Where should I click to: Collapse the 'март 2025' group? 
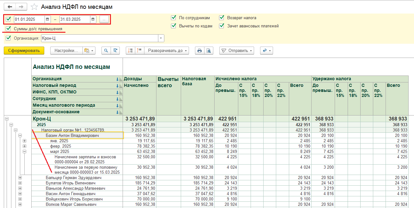tap(24, 151)
